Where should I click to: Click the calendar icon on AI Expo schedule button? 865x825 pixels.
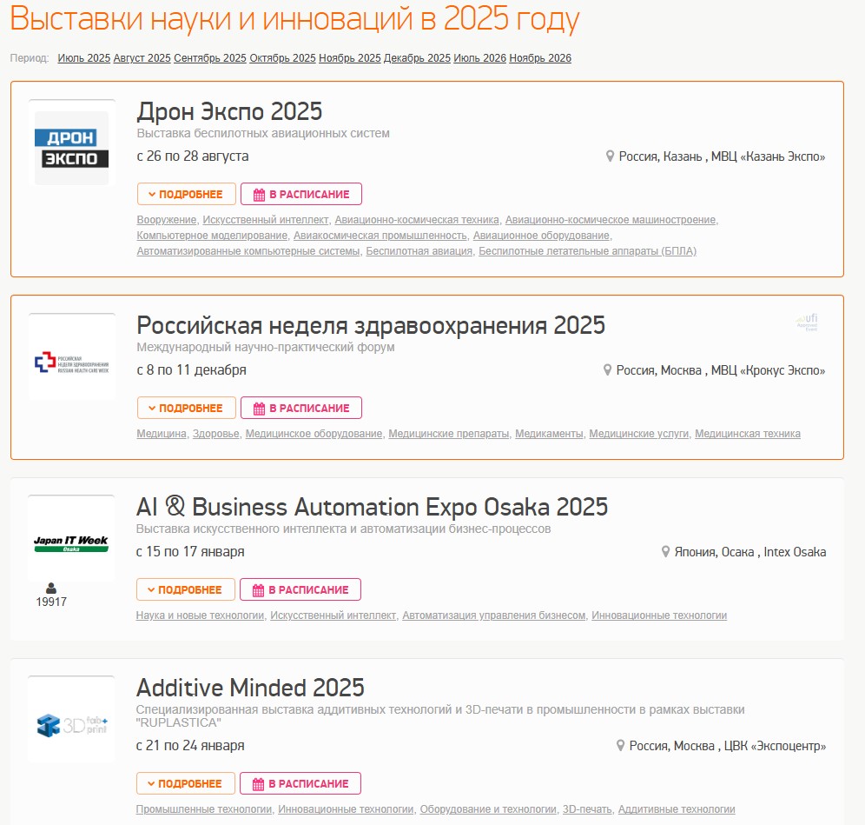pyautogui.click(x=257, y=589)
